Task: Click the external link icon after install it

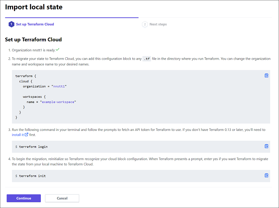Action: coord(26,135)
